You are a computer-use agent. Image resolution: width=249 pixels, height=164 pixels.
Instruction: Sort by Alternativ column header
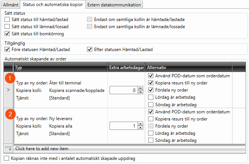[188, 68]
